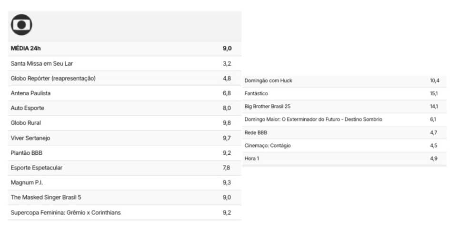Select the Viver Sertanejo row
The height and width of the screenshot is (230, 460).
click(125, 138)
